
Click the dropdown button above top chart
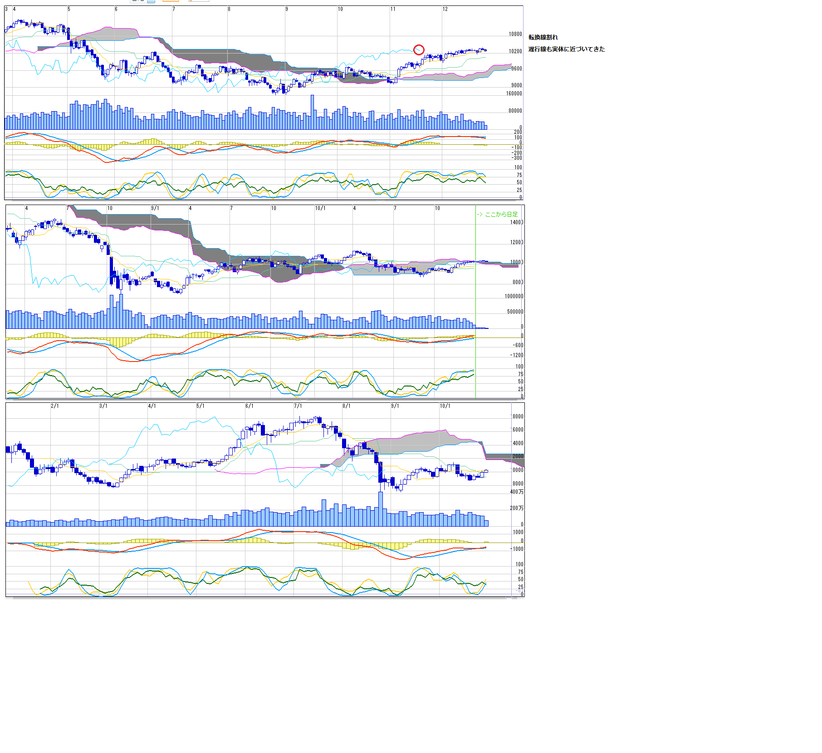pyautogui.click(x=152, y=1)
